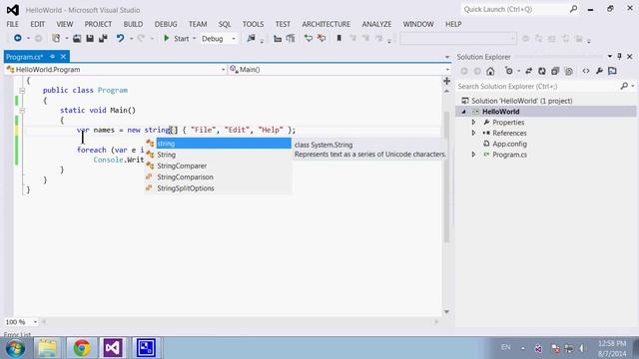This screenshot has width=639, height=359.
Task: Click the Find in Files toolbar icon
Action: pyautogui.click(x=251, y=38)
